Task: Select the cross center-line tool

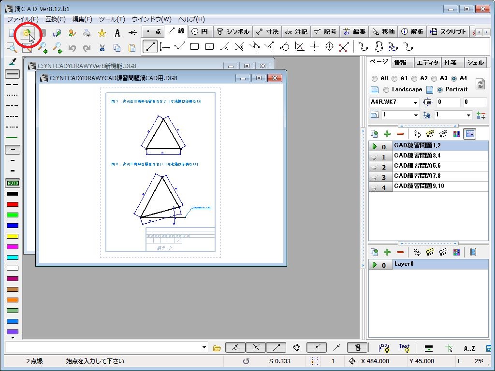Action: 314,47
